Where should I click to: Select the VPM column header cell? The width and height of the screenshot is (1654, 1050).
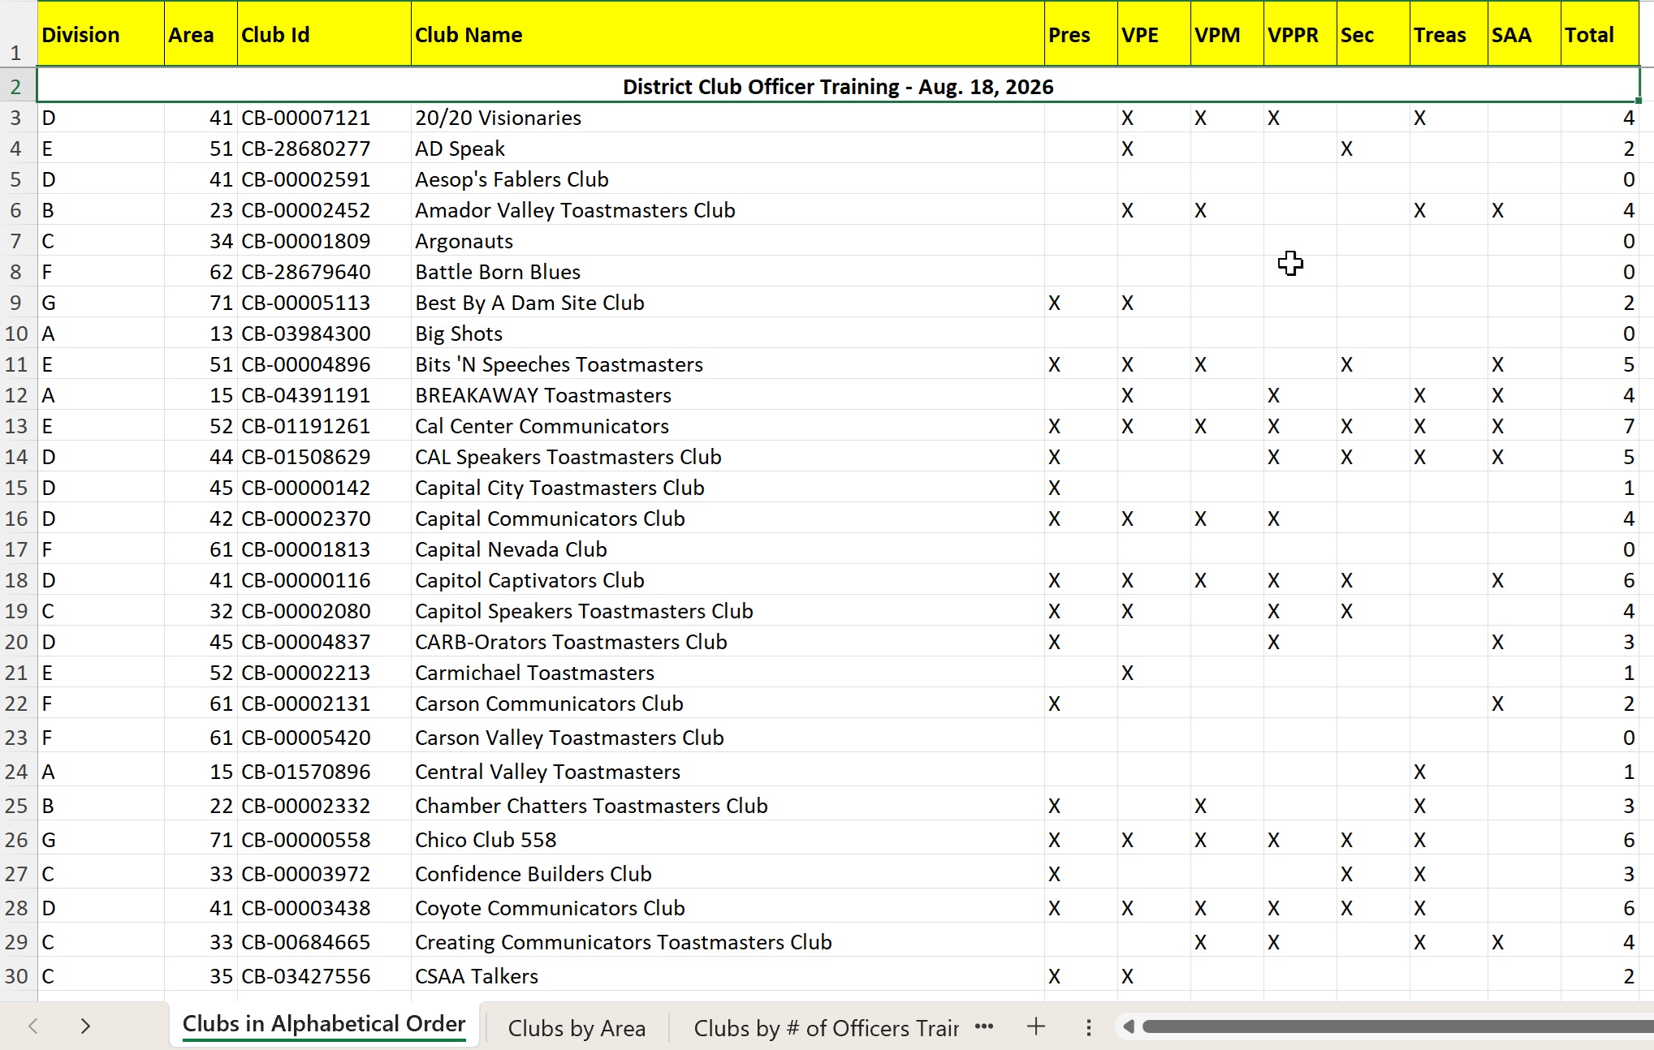coord(1227,34)
